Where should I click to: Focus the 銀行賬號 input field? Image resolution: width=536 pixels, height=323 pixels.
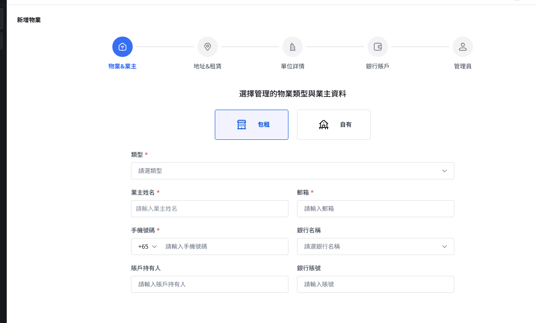point(376,284)
